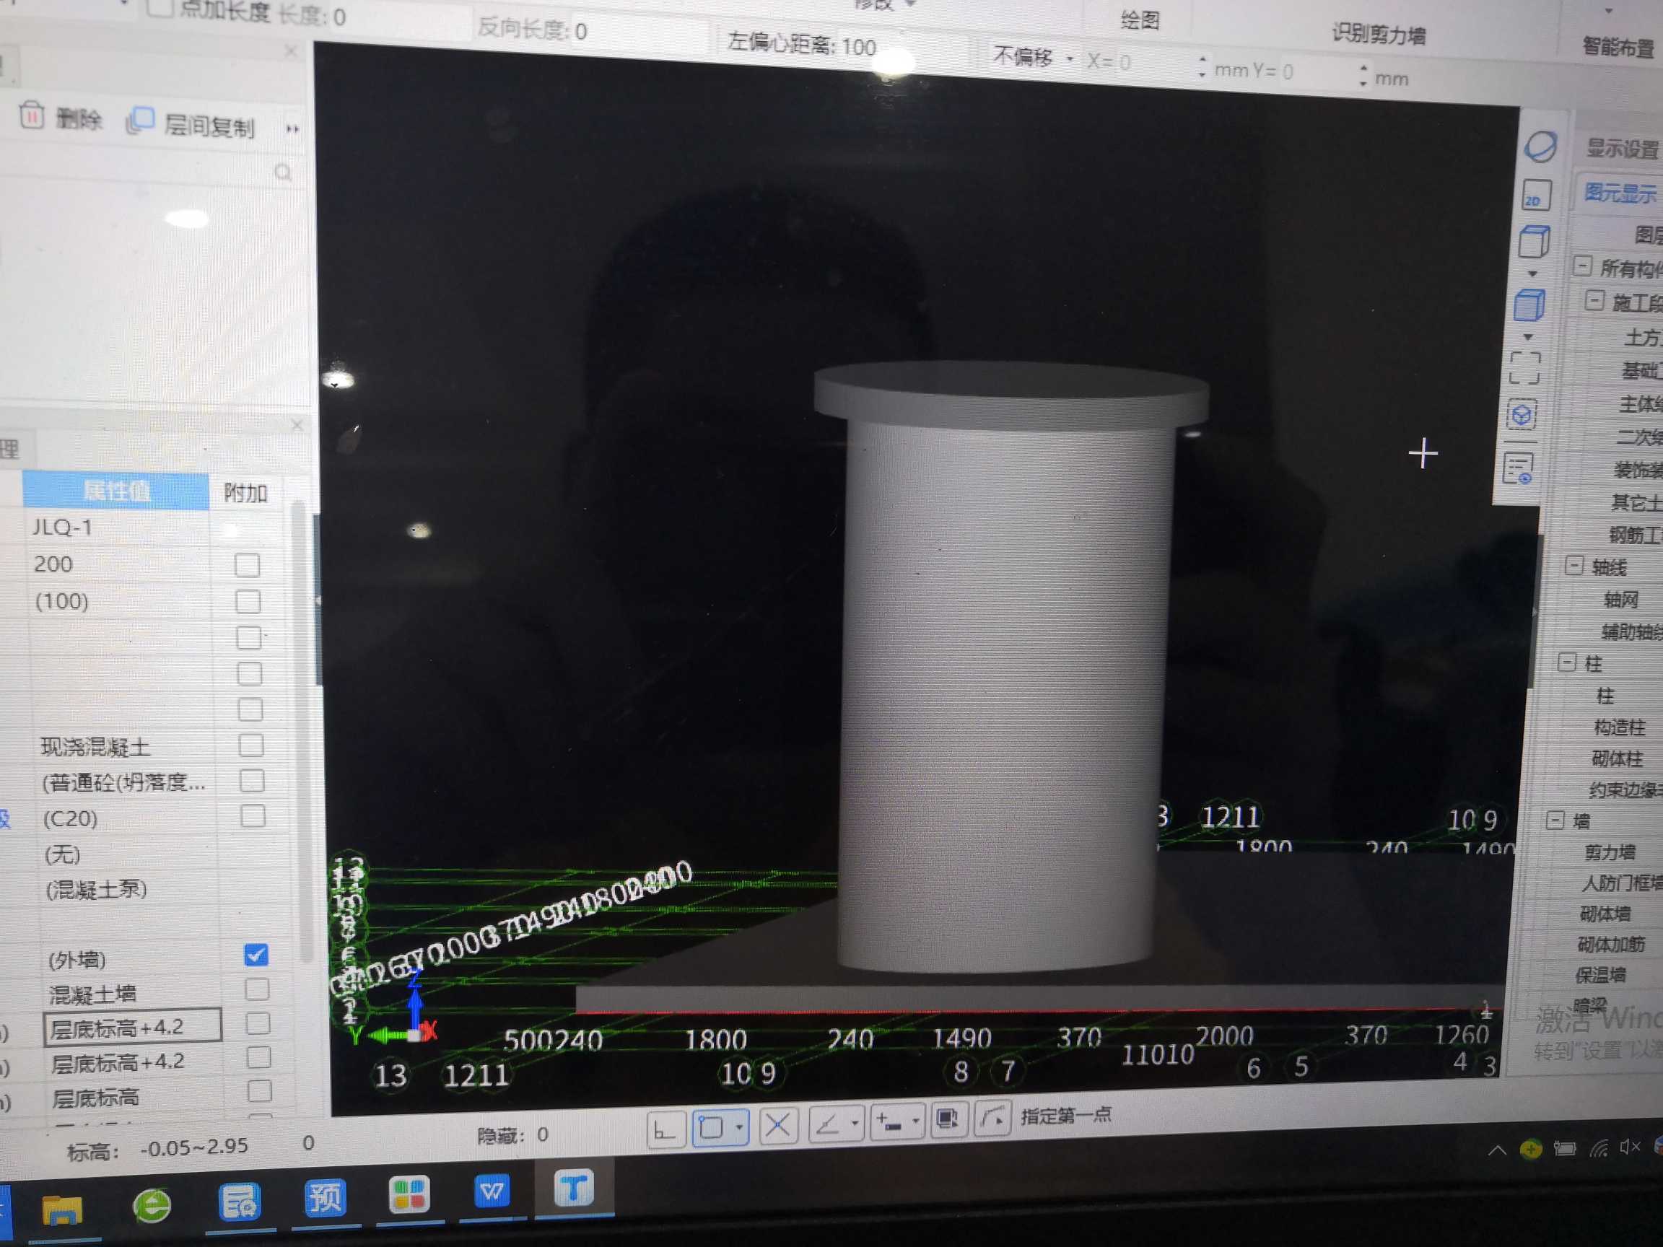Click the full-screen extents bracket icon
Viewport: 1663px width, 1247px height.
tap(1524, 368)
